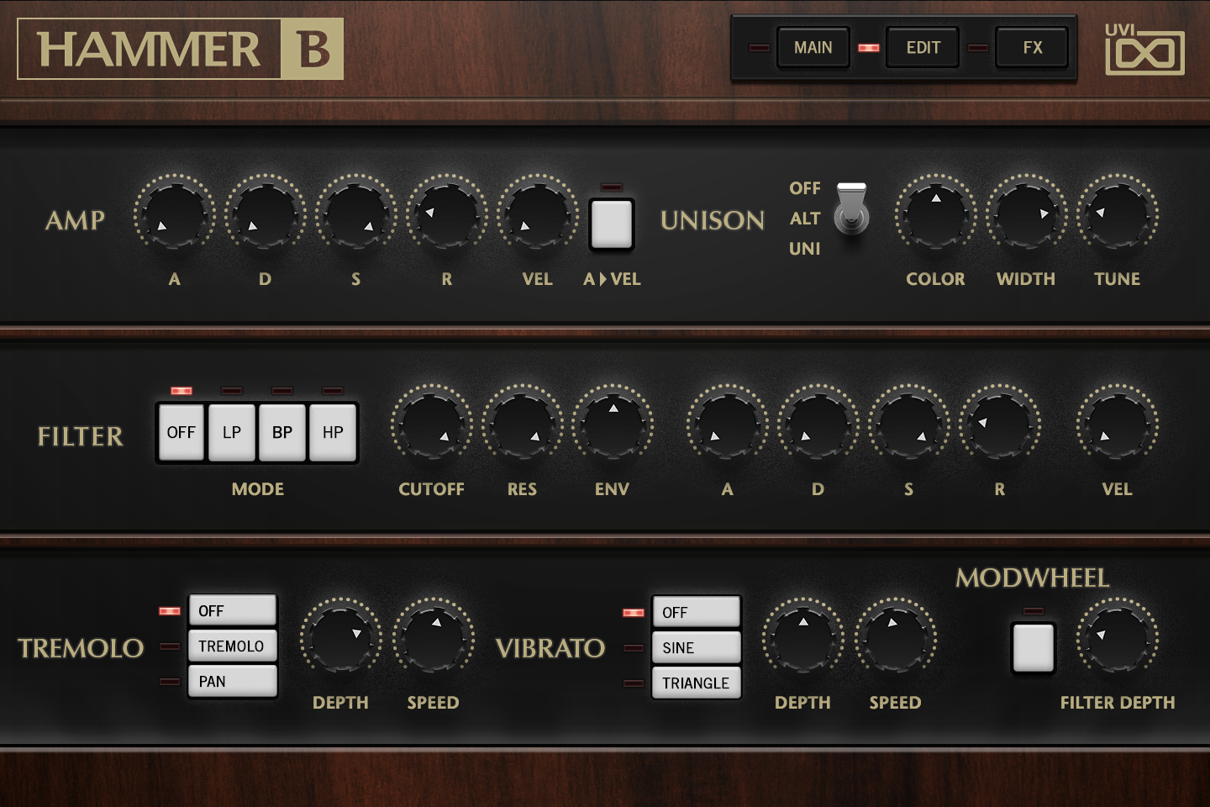The width and height of the screenshot is (1210, 807).
Task: Select the UNISON ALT label
Action: coord(804,219)
